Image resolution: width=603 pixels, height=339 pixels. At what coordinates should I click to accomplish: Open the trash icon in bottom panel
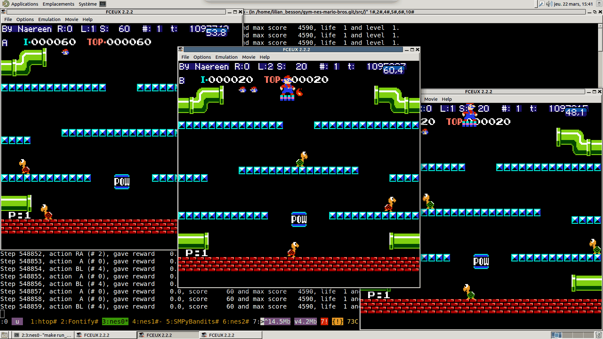pos(599,335)
